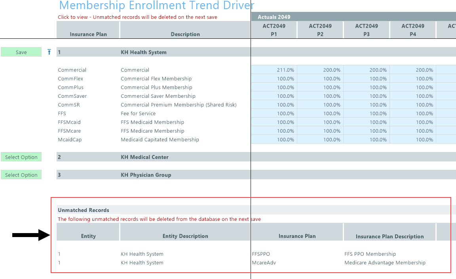Select the FFSMcaid insurance plan code

(69, 122)
